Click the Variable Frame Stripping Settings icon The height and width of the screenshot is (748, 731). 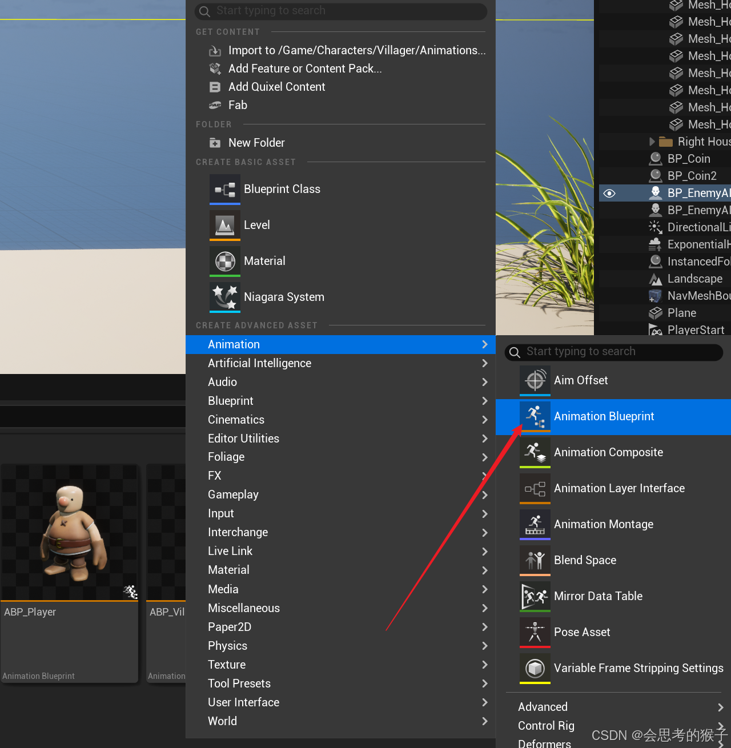[x=535, y=668]
